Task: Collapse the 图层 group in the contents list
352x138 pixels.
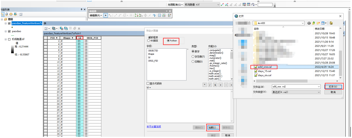Action: click(x=2, y=19)
